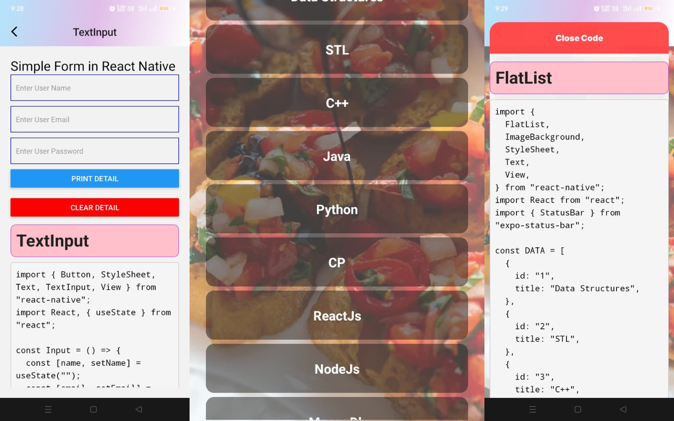This screenshot has height=421, width=674.
Task: Click 'Simple Form in React Native' heading
Action: (93, 66)
